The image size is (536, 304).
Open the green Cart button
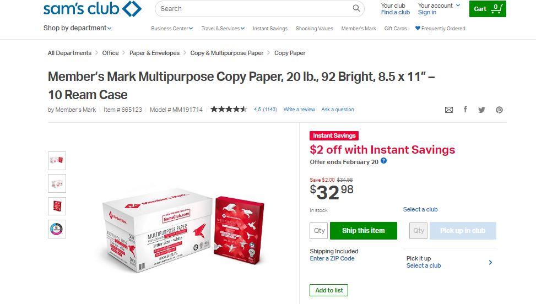click(x=488, y=9)
